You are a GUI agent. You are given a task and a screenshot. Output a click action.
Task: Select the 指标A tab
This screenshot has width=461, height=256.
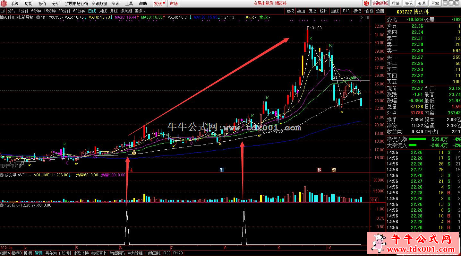[x=5, y=253]
